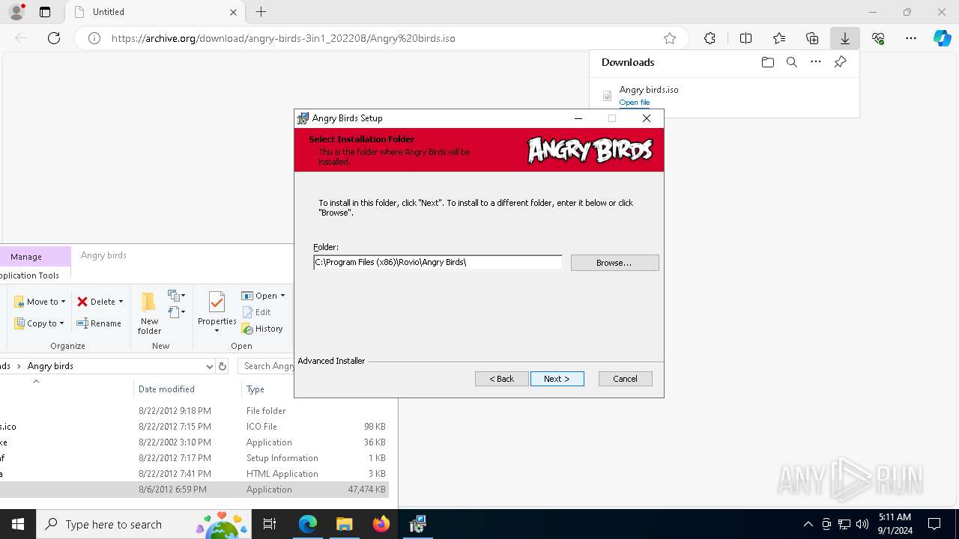Click the taskbar search box
This screenshot has width=959, height=539.
(x=145, y=524)
